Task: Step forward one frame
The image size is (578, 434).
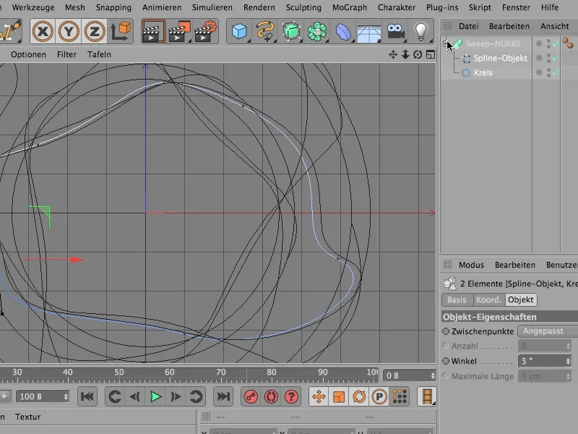Action: point(176,396)
